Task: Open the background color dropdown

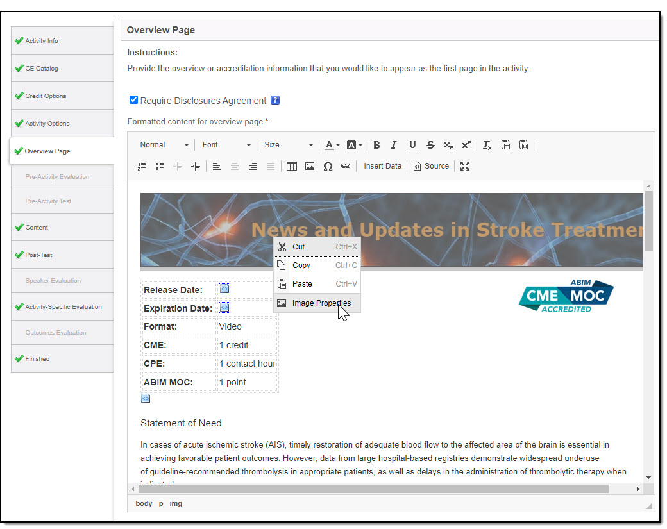Action: [x=354, y=145]
